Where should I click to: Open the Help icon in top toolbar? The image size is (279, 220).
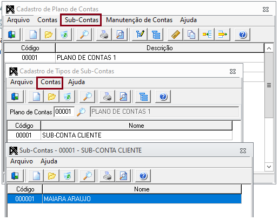(242, 35)
